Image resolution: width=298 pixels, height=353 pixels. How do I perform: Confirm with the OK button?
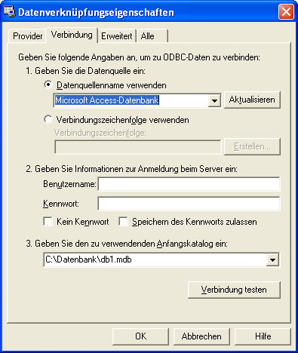pos(140,336)
